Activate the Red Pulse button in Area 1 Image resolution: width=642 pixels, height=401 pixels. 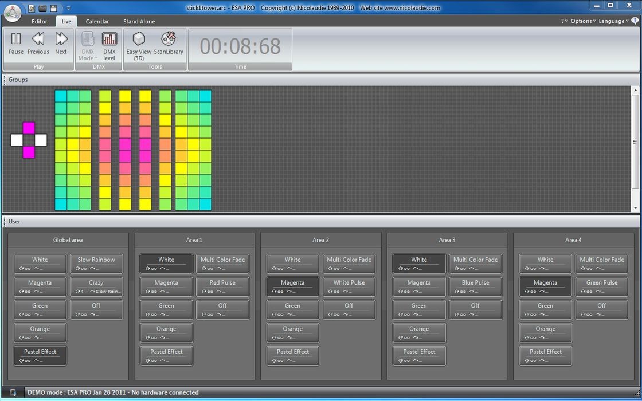222,286
